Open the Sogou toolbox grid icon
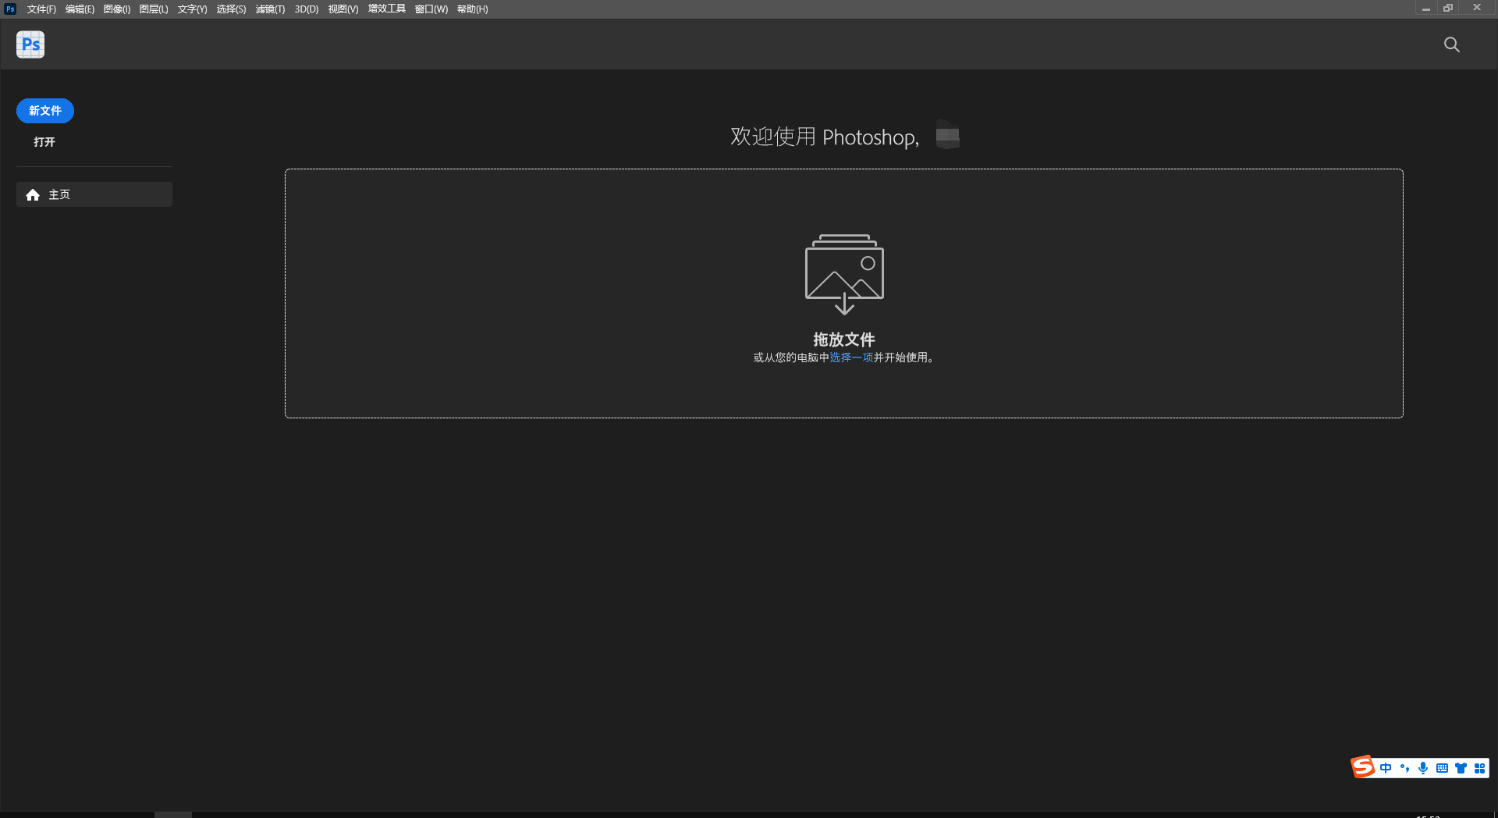This screenshot has width=1498, height=818. pos(1480,768)
